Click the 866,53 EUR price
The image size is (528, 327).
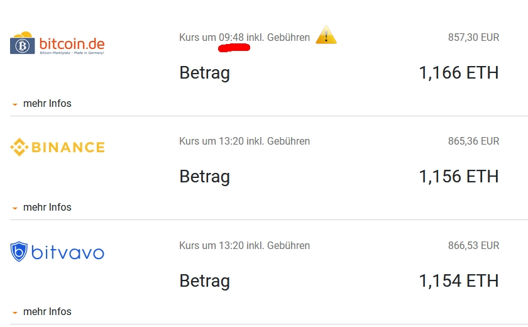tap(473, 246)
